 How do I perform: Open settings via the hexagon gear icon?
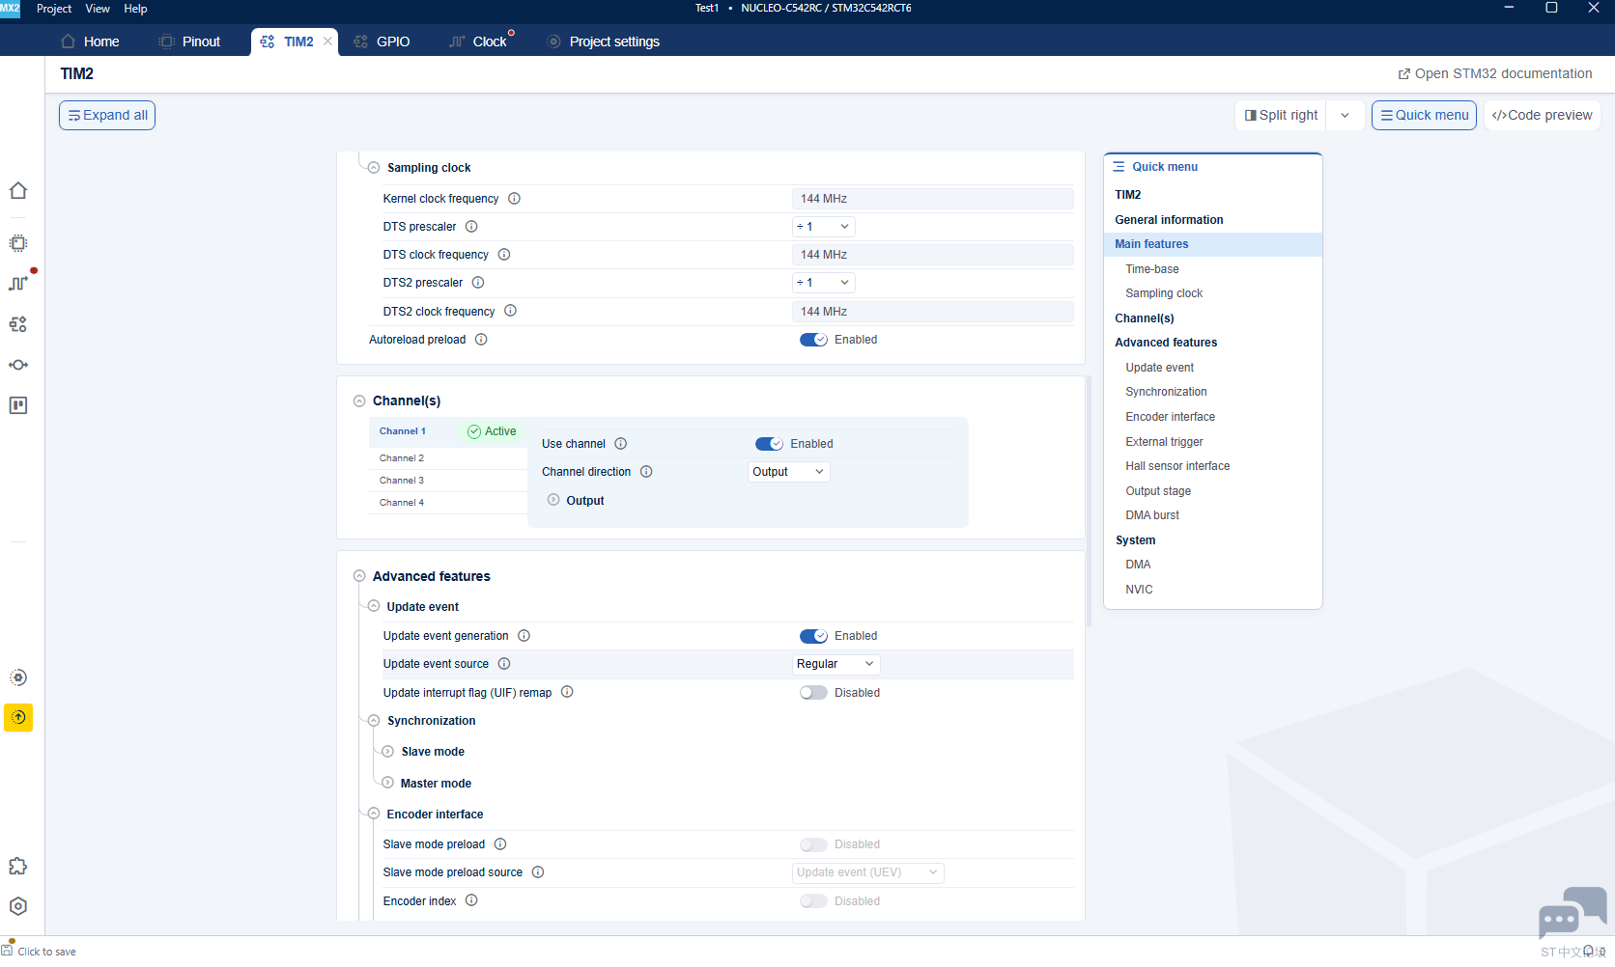(x=18, y=906)
